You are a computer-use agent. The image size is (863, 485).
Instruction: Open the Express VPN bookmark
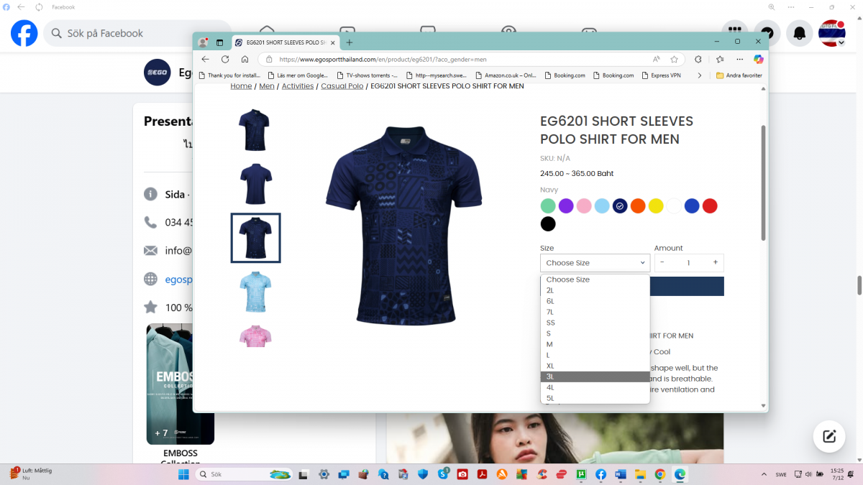point(660,75)
